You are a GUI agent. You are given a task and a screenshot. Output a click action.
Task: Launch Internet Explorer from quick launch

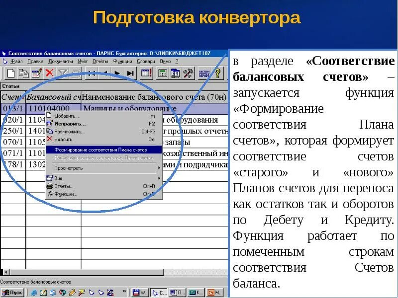pyautogui.click(x=34, y=293)
